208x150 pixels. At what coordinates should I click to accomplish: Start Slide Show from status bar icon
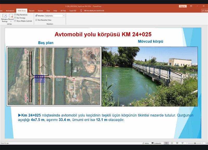pos(182,143)
